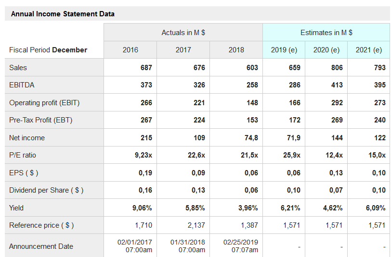391x257 pixels.
Task: Click the Annual Income Statement Data title
Action: pos(63,14)
